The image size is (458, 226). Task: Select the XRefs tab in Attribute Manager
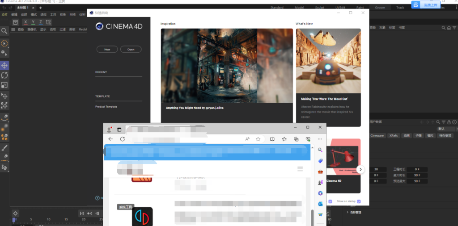394,136
